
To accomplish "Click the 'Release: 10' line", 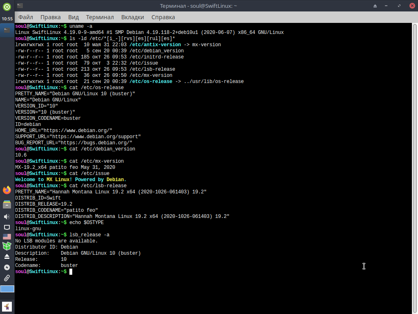I will click(41, 260).
